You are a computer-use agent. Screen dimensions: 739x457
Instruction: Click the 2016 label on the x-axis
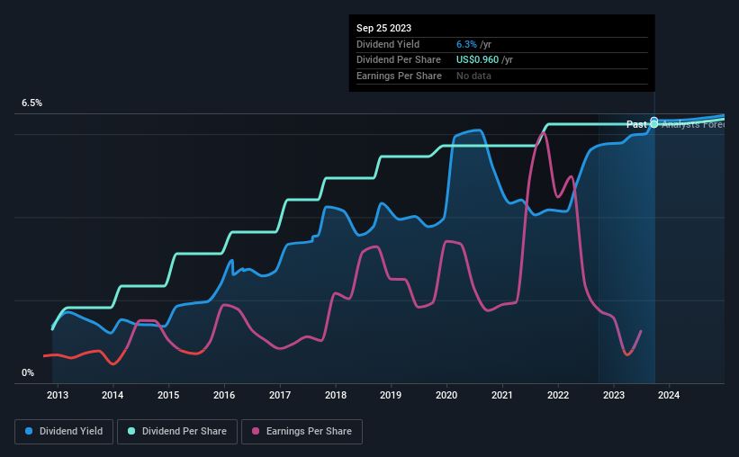[224, 395]
